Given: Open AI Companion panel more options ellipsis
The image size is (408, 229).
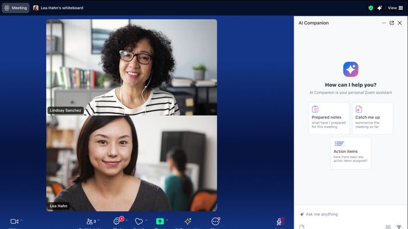Looking at the screenshot, I should (384, 23).
